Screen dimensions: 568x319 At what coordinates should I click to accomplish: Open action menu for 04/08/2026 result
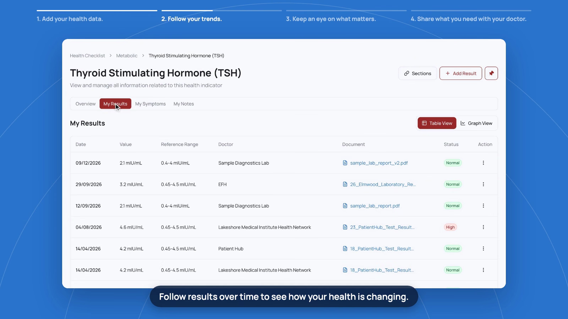point(483,227)
